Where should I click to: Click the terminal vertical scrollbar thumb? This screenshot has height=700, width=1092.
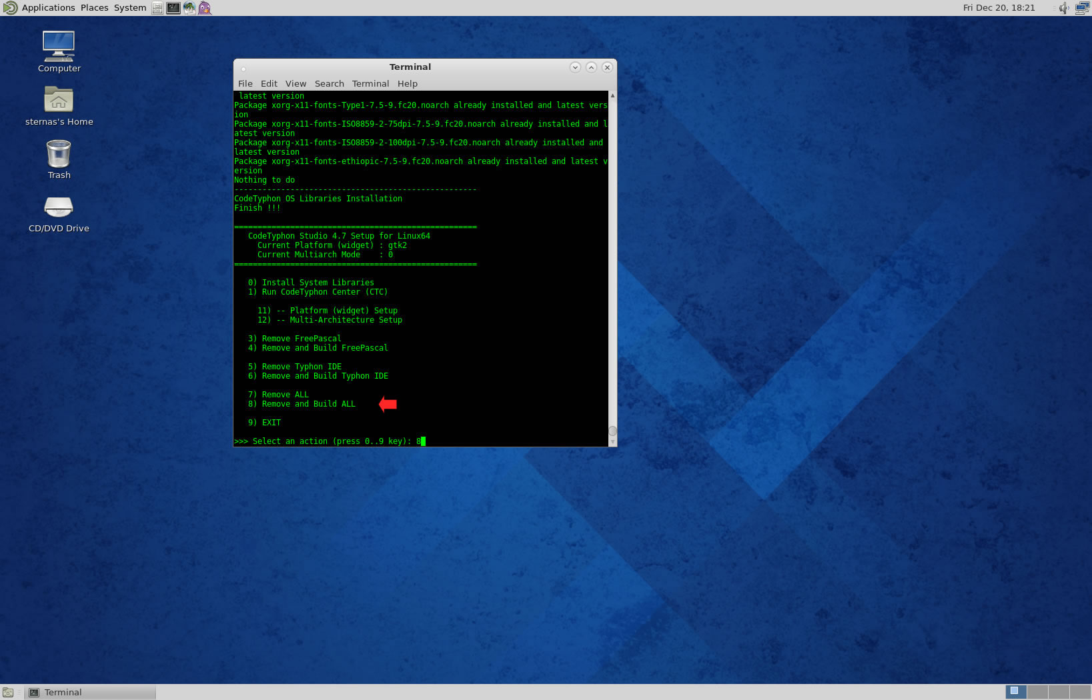point(612,431)
